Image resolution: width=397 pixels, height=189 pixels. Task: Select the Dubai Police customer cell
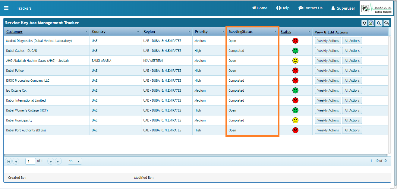click(x=47, y=71)
